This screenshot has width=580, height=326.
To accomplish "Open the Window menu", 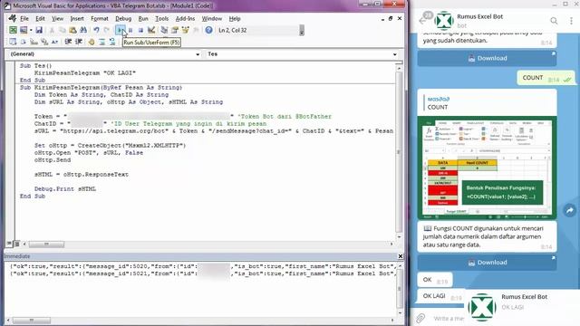I will pyautogui.click(x=211, y=18).
